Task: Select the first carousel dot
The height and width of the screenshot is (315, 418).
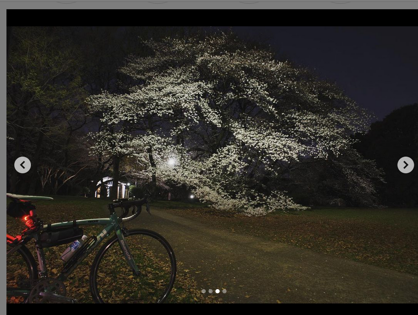Action: pos(203,291)
